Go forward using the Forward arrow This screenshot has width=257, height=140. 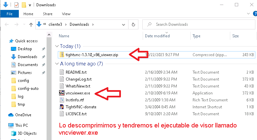pyautogui.click(x=17, y=24)
